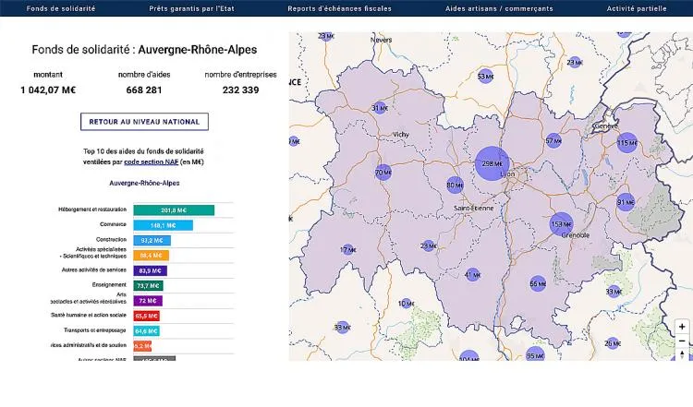Click the Retour au niveau national button

(x=144, y=122)
